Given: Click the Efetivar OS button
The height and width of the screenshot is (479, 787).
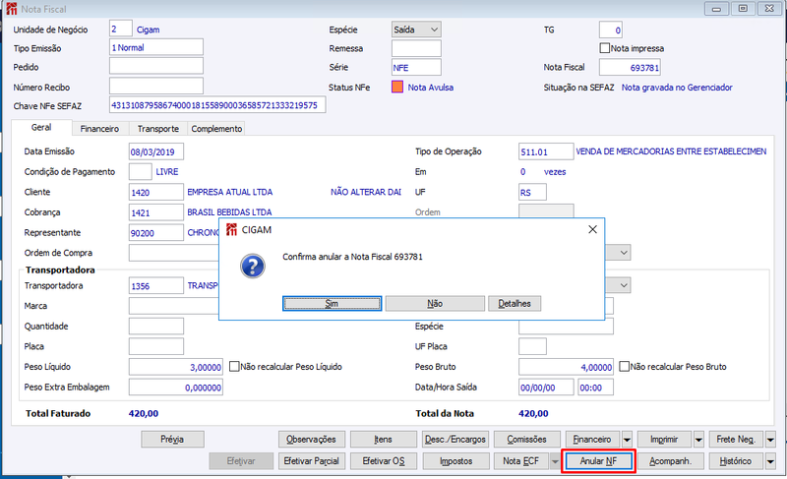Looking at the screenshot, I should [x=383, y=461].
